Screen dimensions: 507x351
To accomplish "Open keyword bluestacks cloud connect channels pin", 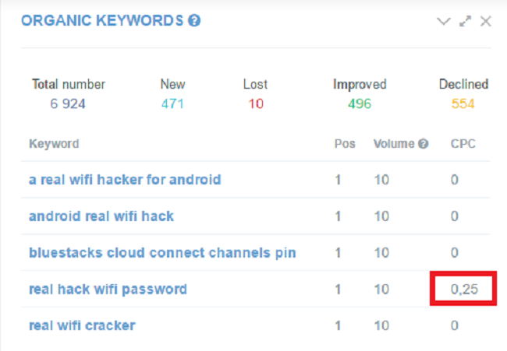I will 162,253.
